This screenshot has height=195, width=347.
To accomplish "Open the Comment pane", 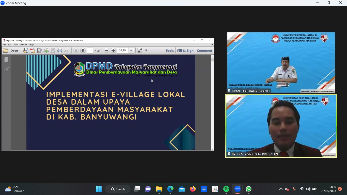I will 204,51.
